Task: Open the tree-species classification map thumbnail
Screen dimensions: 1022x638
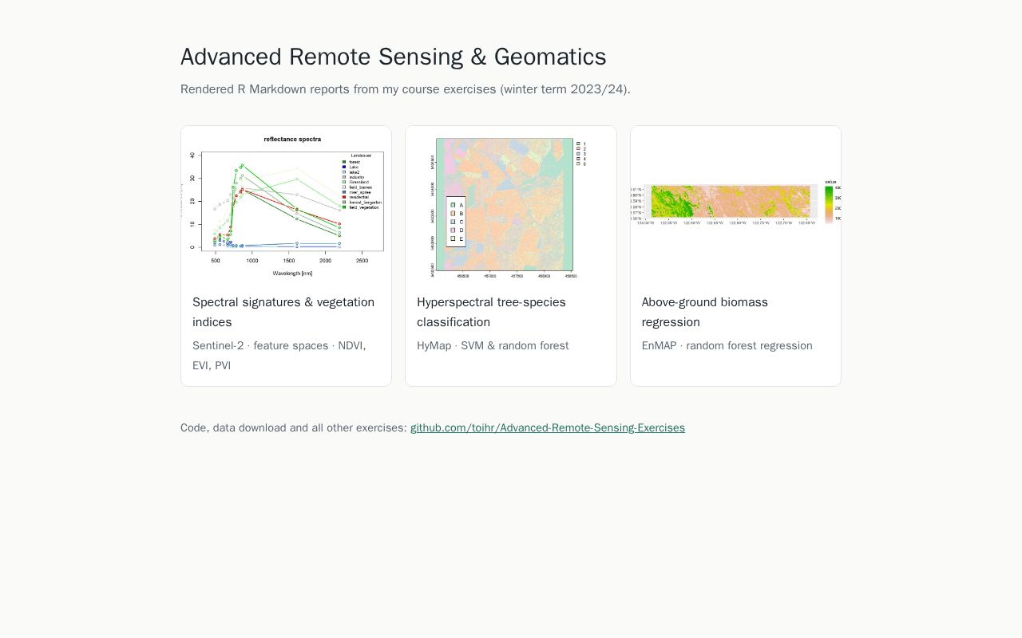Action: 511,204
